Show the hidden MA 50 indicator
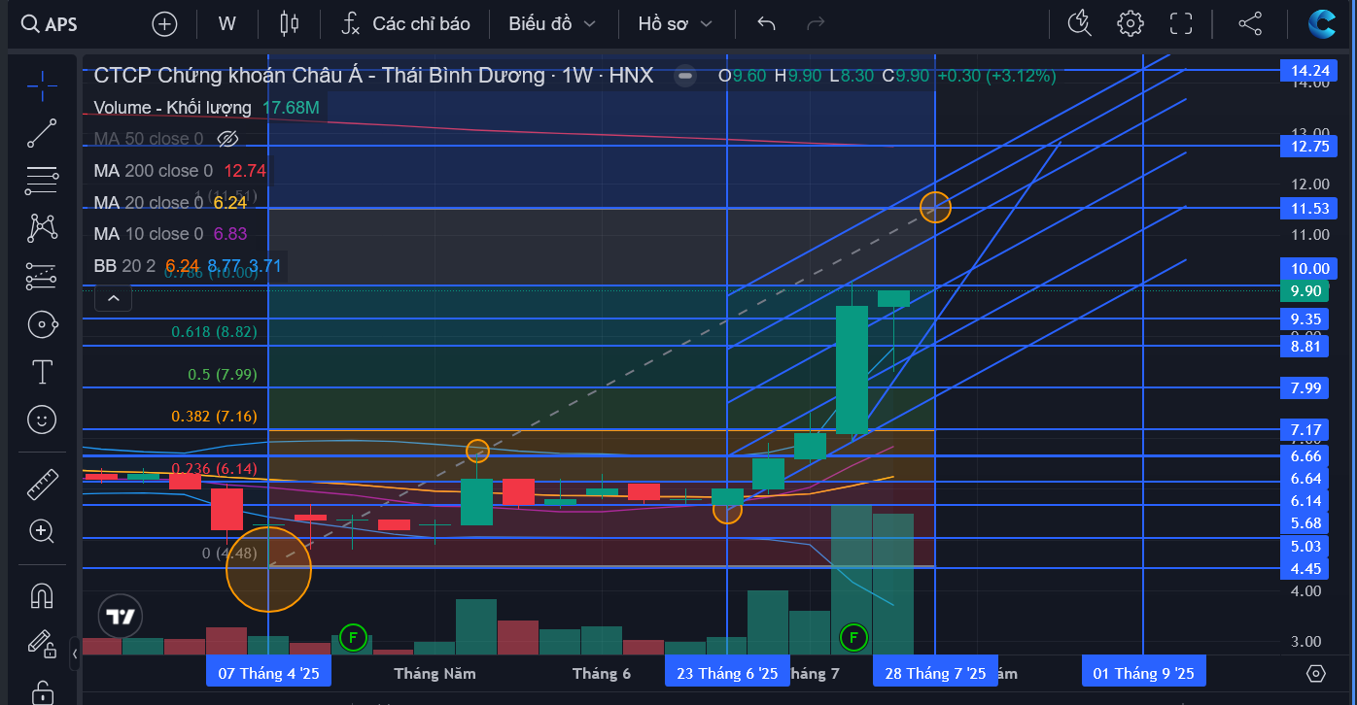Screen dimensions: 1357x705 pos(227,139)
